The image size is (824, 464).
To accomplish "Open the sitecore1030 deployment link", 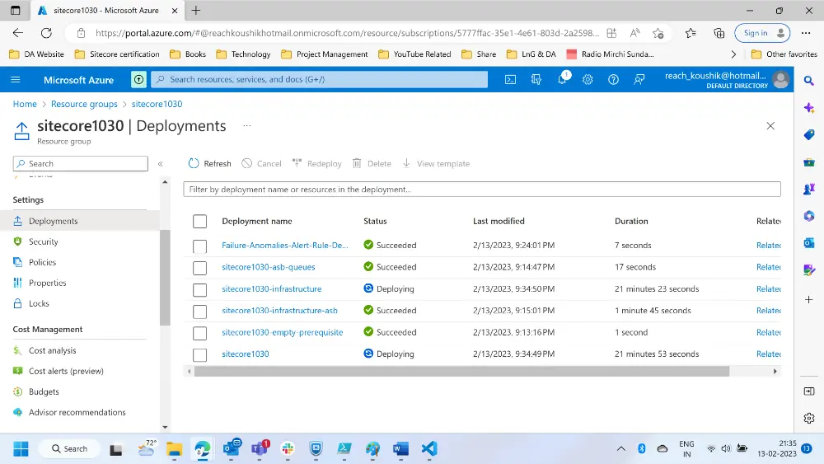I will (x=246, y=354).
